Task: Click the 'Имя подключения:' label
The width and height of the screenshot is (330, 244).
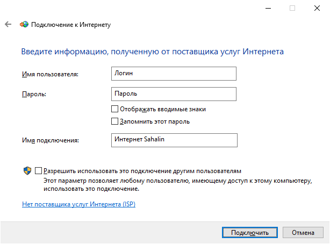Action: (x=51, y=140)
